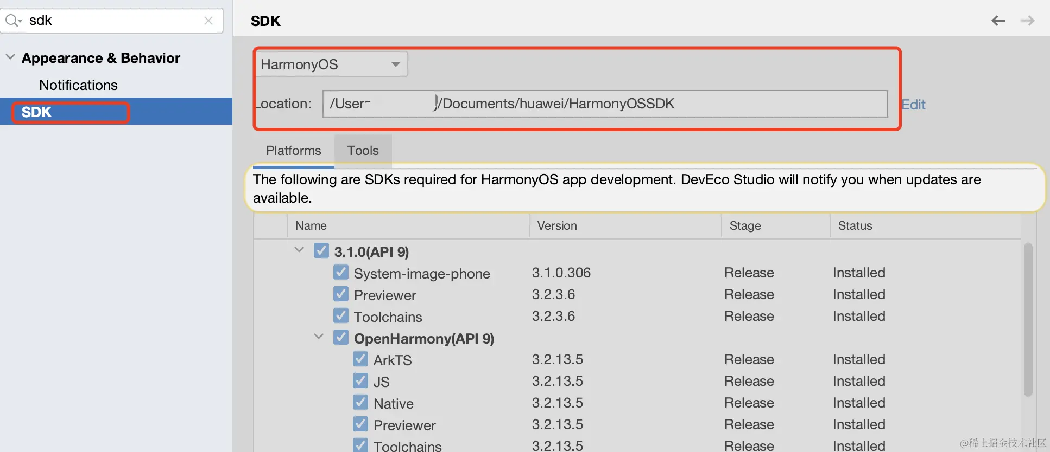
Task: Select the ArkTS row name
Action: 393,360
